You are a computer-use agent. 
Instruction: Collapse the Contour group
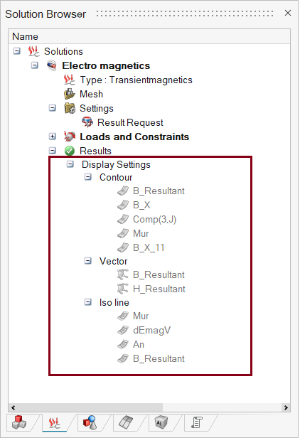click(x=88, y=177)
